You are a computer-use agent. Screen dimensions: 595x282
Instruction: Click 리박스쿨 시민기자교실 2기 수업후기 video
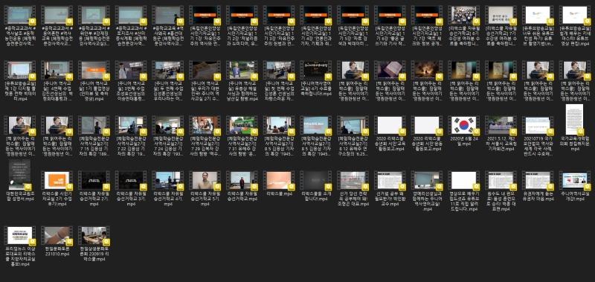click(x=57, y=188)
